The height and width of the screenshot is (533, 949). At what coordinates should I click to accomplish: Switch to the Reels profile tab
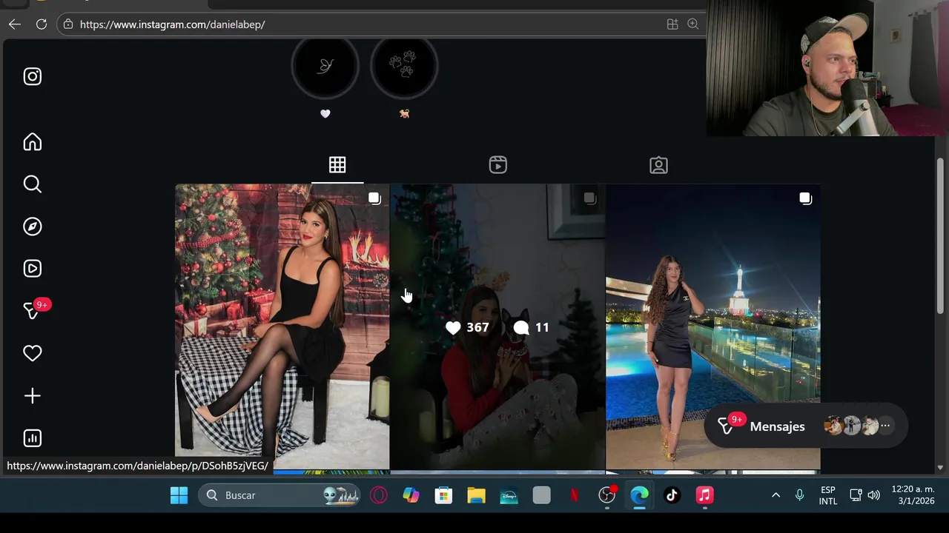[x=498, y=165]
